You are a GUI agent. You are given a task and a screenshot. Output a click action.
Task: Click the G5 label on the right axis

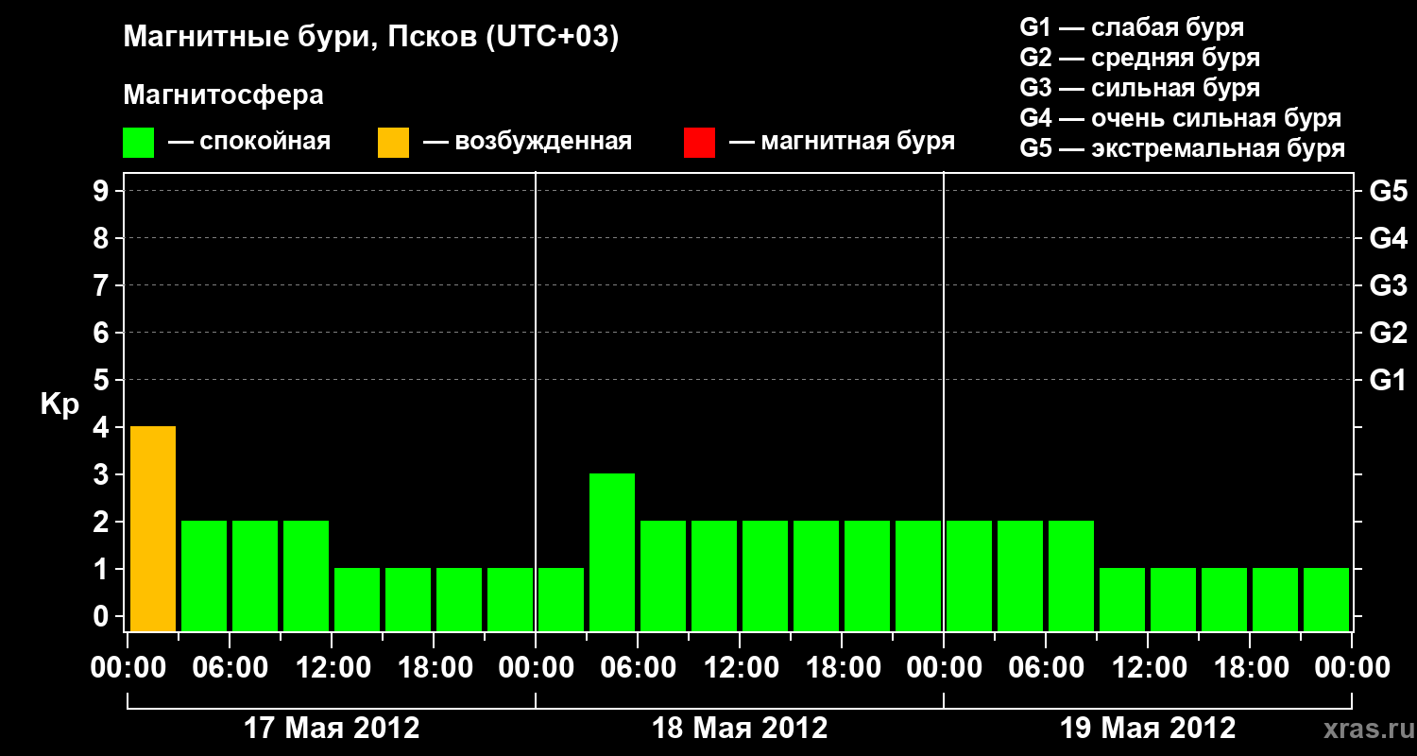[x=1388, y=191]
